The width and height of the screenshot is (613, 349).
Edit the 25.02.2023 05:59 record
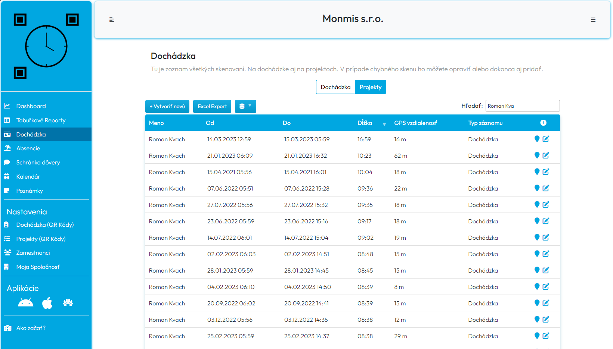(546, 336)
